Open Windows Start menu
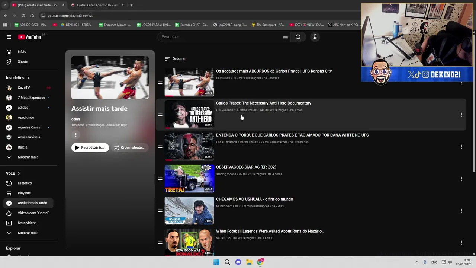The image size is (476, 268). (216, 262)
